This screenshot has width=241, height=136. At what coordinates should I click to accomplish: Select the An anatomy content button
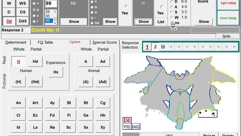18,103
